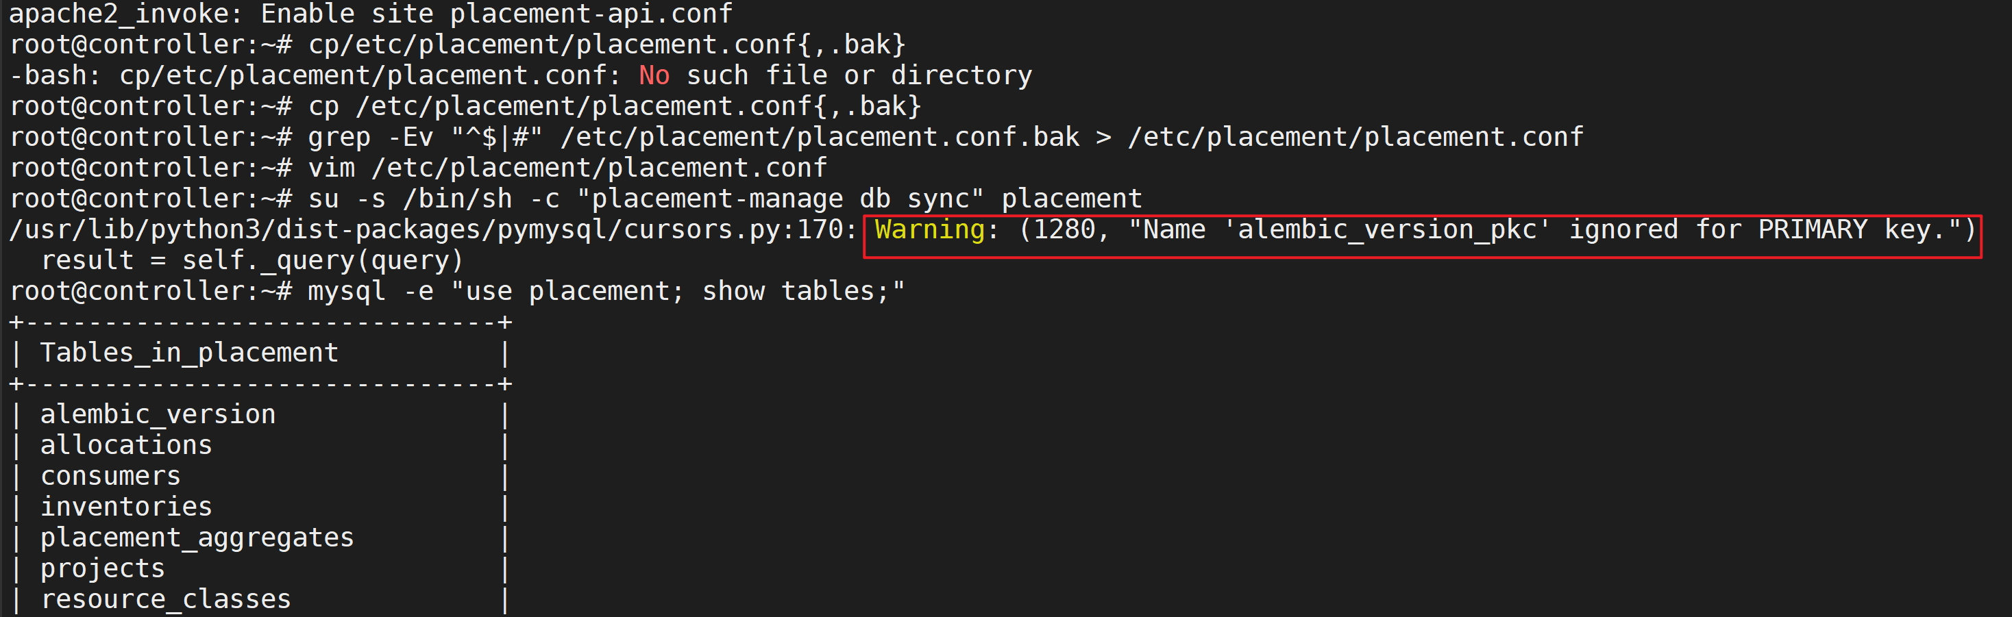Screen dimensions: 2012x617
Task: Click the "Tables_in_placement" column header
Action: [189, 353]
